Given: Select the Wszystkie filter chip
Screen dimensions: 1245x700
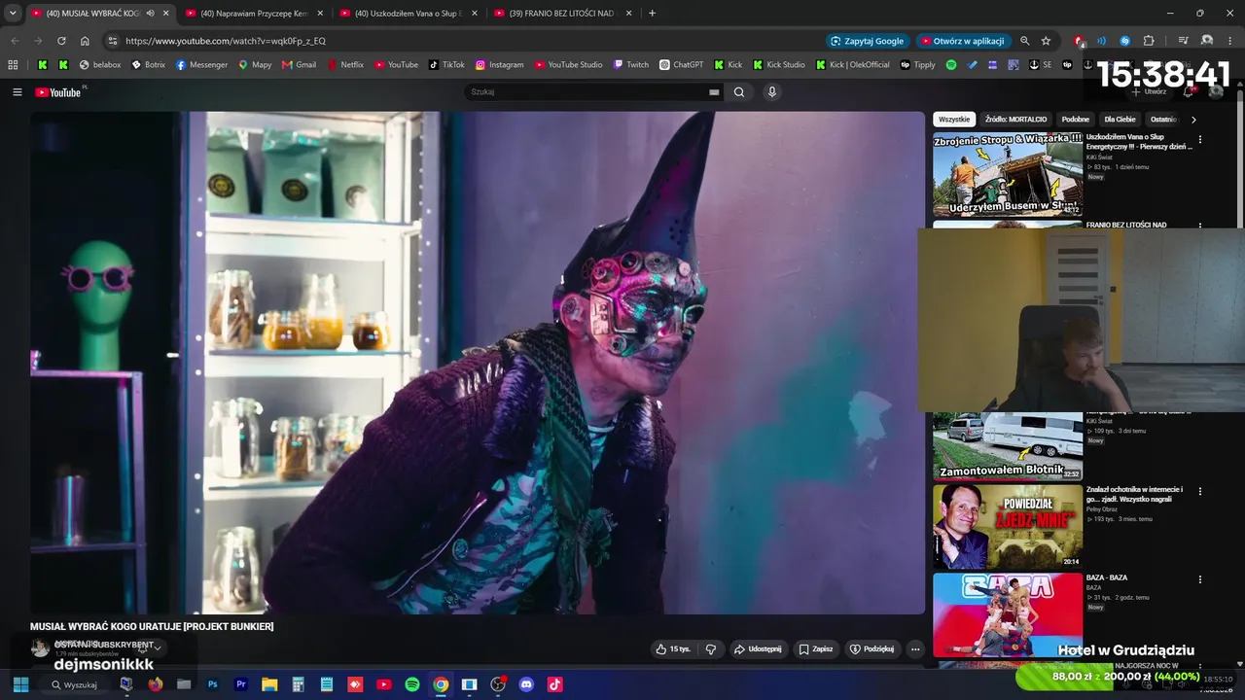Looking at the screenshot, I should coord(954,120).
